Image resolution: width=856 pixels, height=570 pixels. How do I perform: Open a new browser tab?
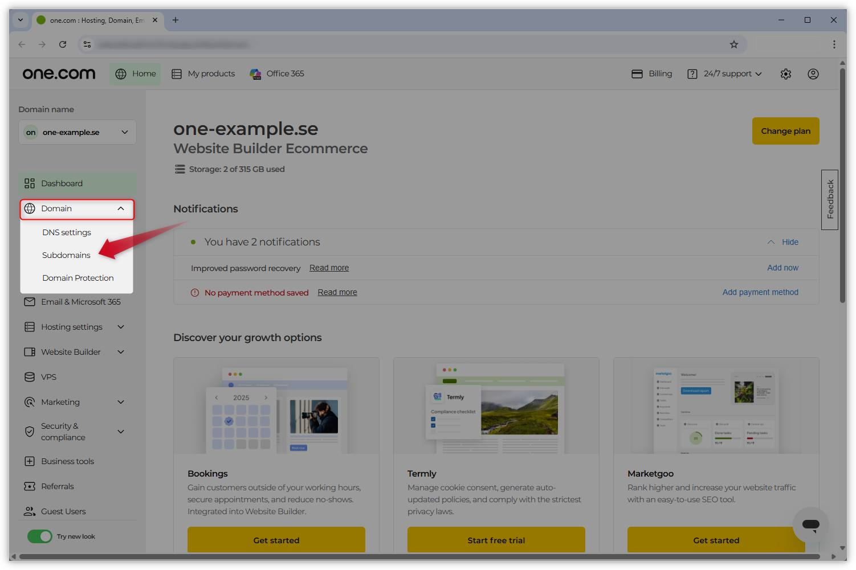click(176, 20)
